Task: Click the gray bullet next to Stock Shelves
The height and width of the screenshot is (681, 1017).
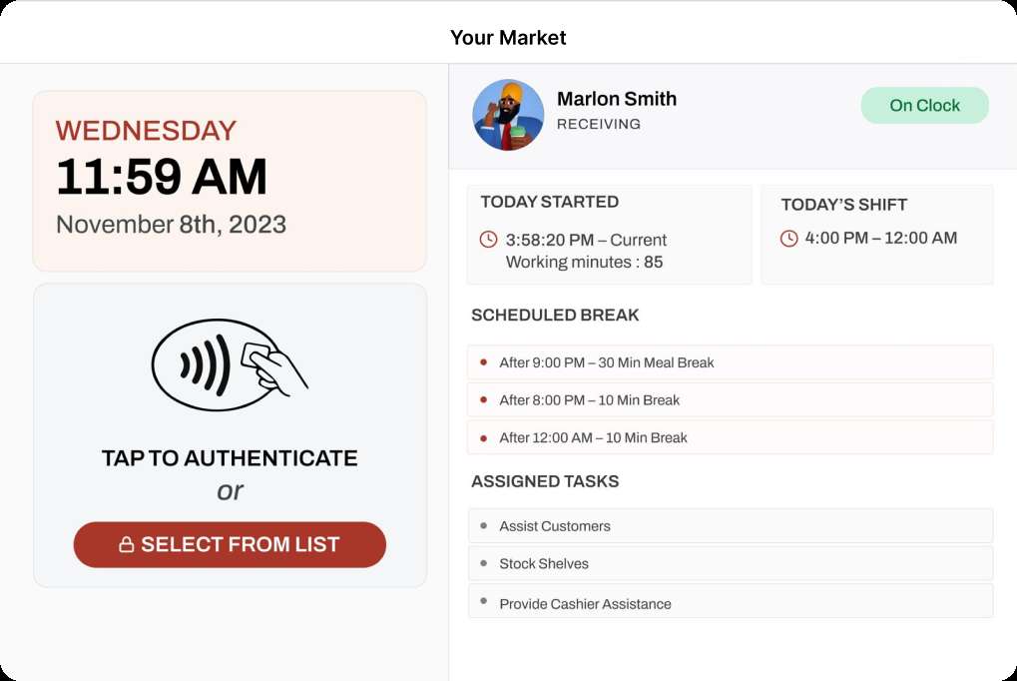Action: coord(483,563)
